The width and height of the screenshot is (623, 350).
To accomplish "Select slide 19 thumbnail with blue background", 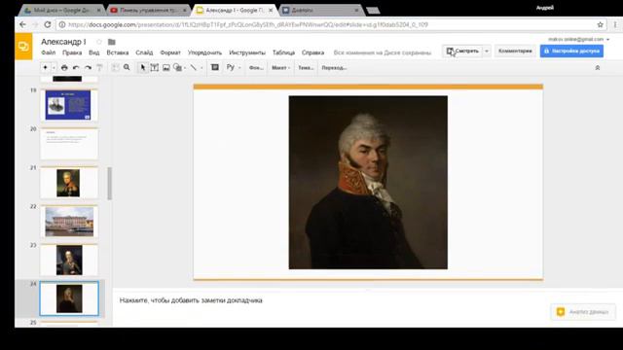I will click(69, 105).
